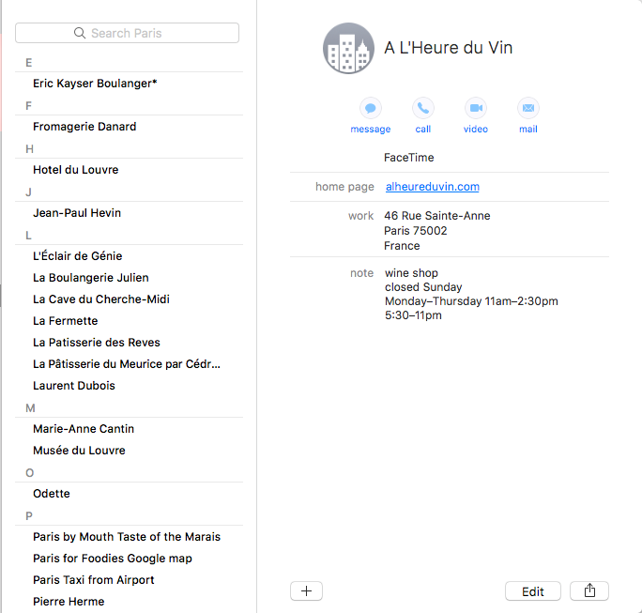Click the 'M' section header in list
This screenshot has height=613, width=642.
(30, 408)
